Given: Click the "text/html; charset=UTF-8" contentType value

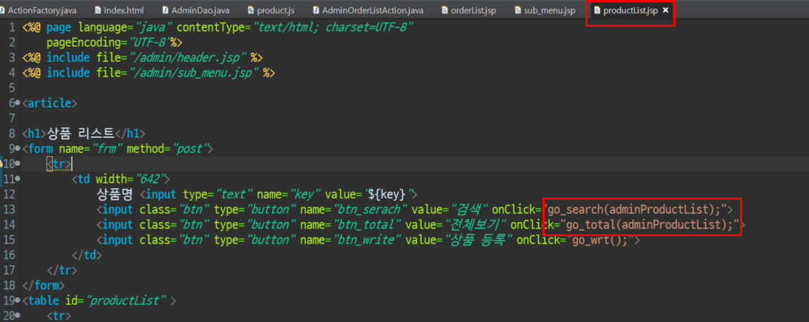Looking at the screenshot, I should 332,27.
